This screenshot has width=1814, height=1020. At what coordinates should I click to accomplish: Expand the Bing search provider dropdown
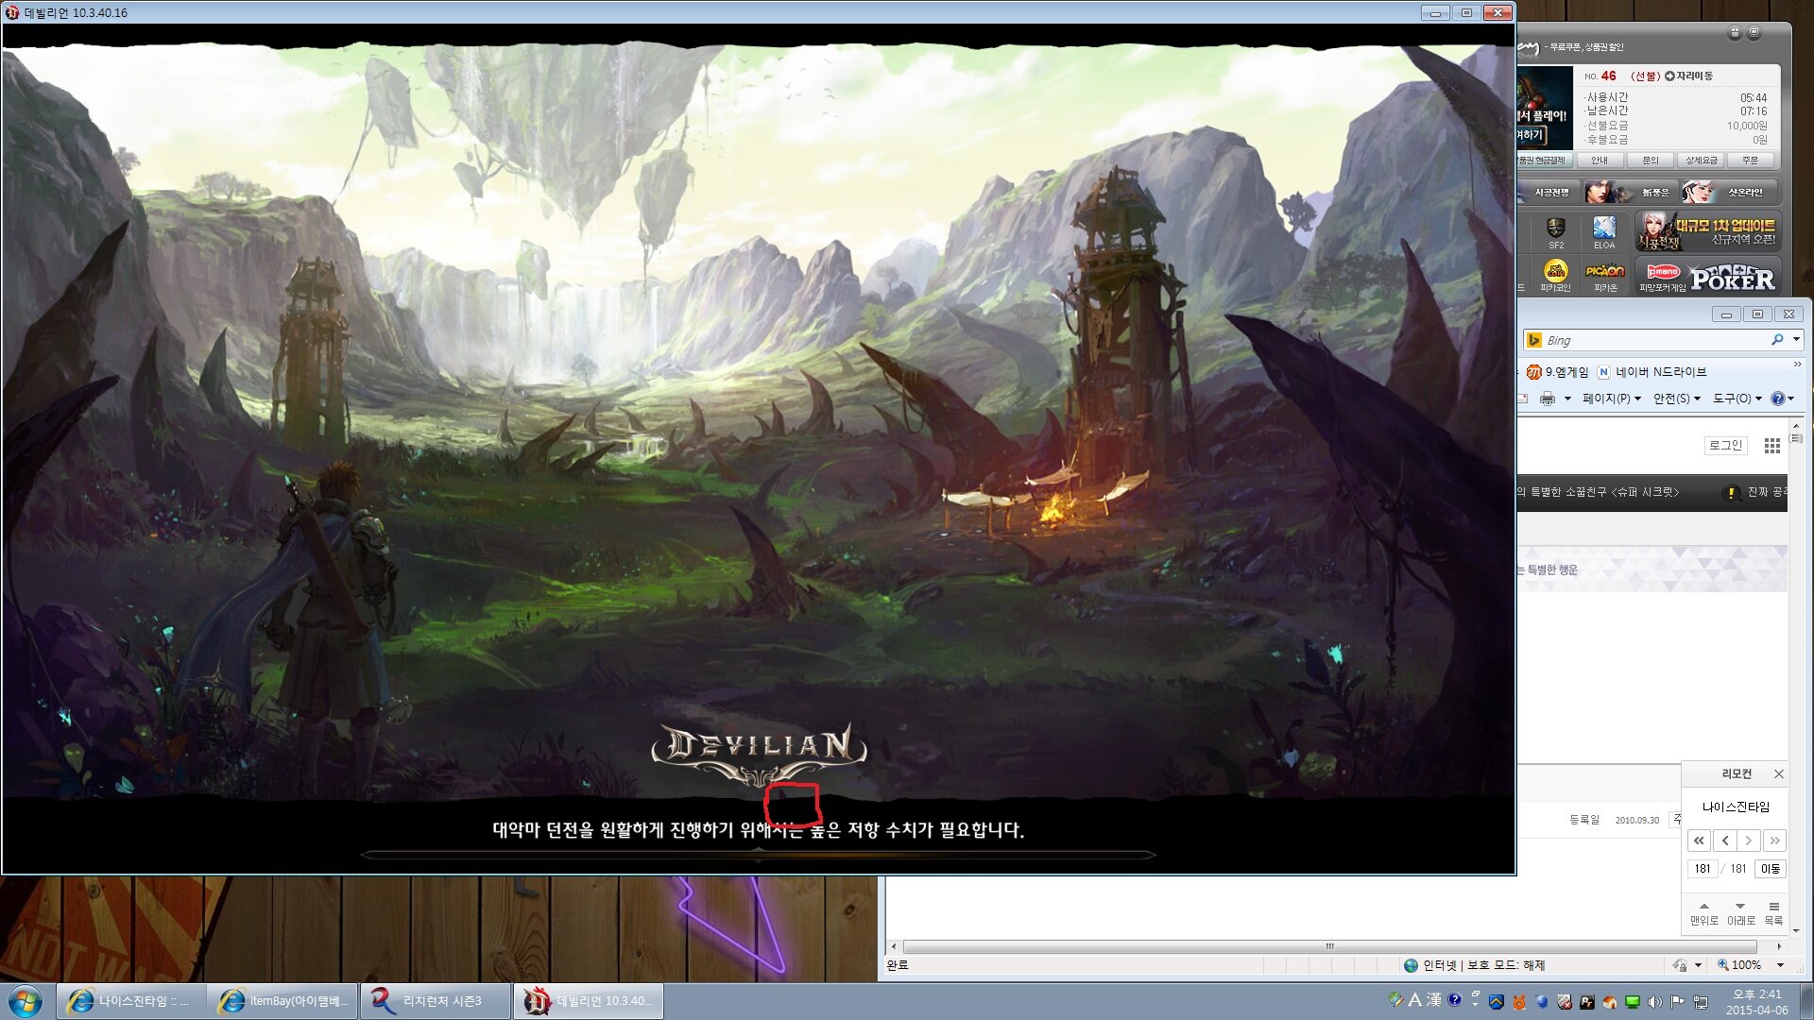coord(1796,339)
